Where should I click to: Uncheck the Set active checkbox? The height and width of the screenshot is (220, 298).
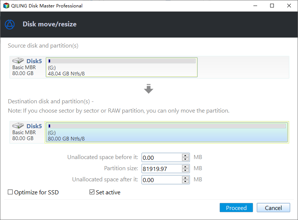92,192
